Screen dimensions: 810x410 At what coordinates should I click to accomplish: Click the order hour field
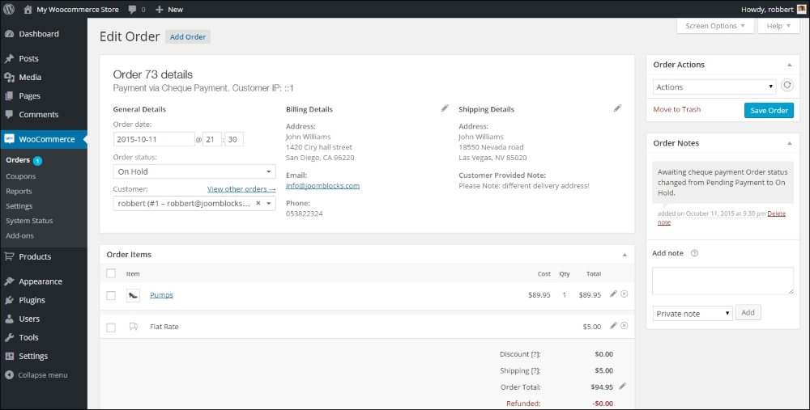211,139
